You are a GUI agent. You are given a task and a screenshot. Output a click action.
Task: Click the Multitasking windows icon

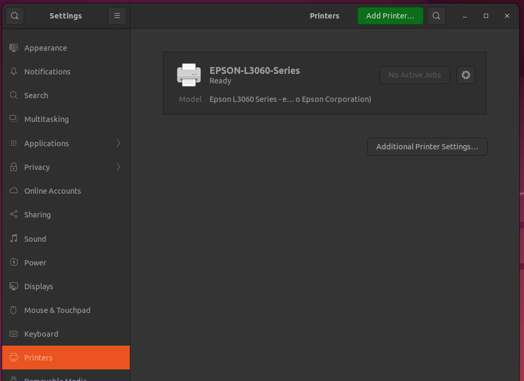pyautogui.click(x=14, y=119)
